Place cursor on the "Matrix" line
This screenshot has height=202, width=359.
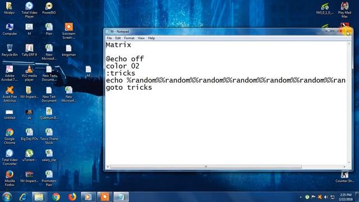pyautogui.click(x=118, y=45)
